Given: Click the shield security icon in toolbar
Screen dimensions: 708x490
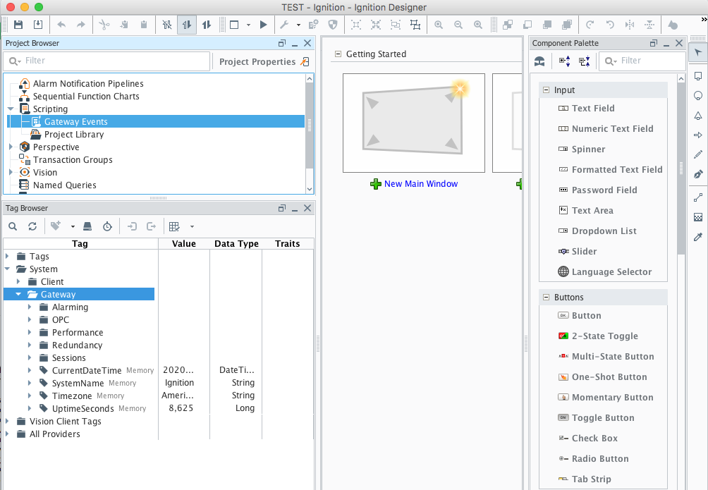Looking at the screenshot, I should pyautogui.click(x=333, y=25).
